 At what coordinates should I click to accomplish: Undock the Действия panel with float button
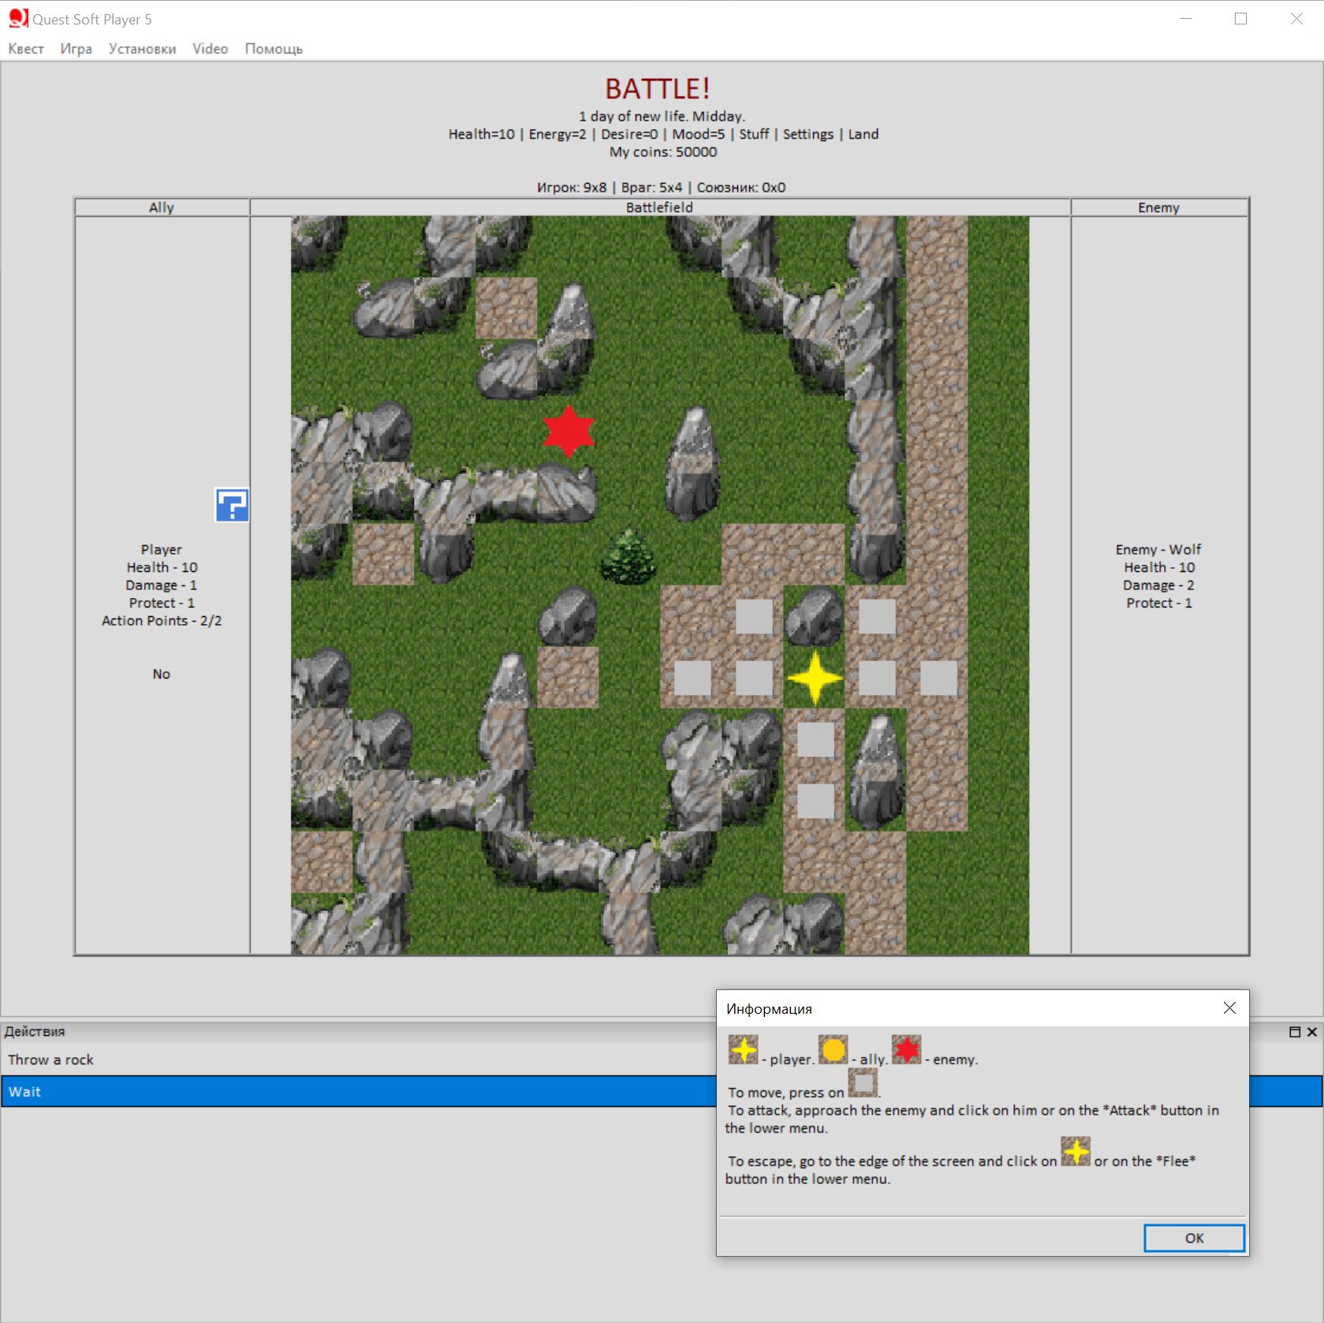coord(1294,1032)
